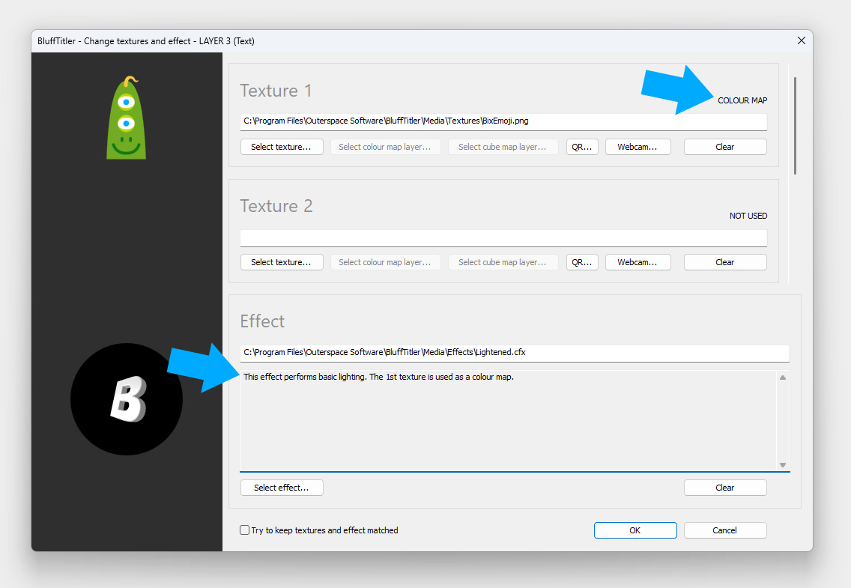Clear the selected effect

(x=725, y=488)
